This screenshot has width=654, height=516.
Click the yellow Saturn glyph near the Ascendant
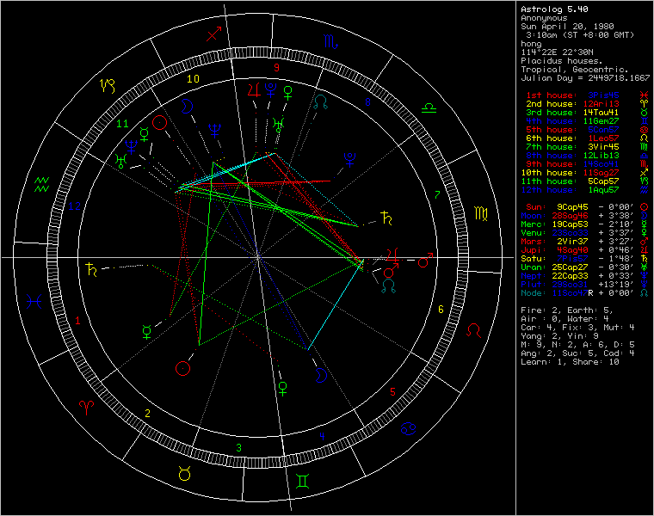(x=90, y=270)
